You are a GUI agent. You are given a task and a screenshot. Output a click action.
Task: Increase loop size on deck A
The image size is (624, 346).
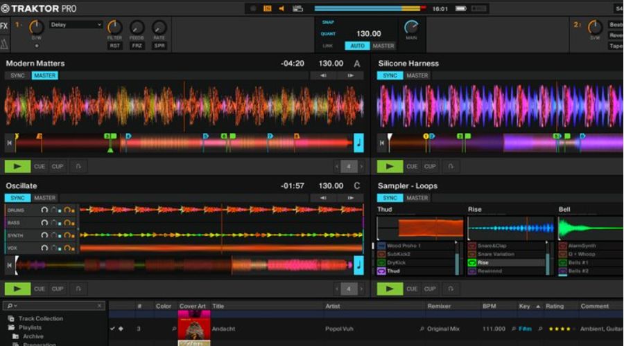tap(361, 167)
